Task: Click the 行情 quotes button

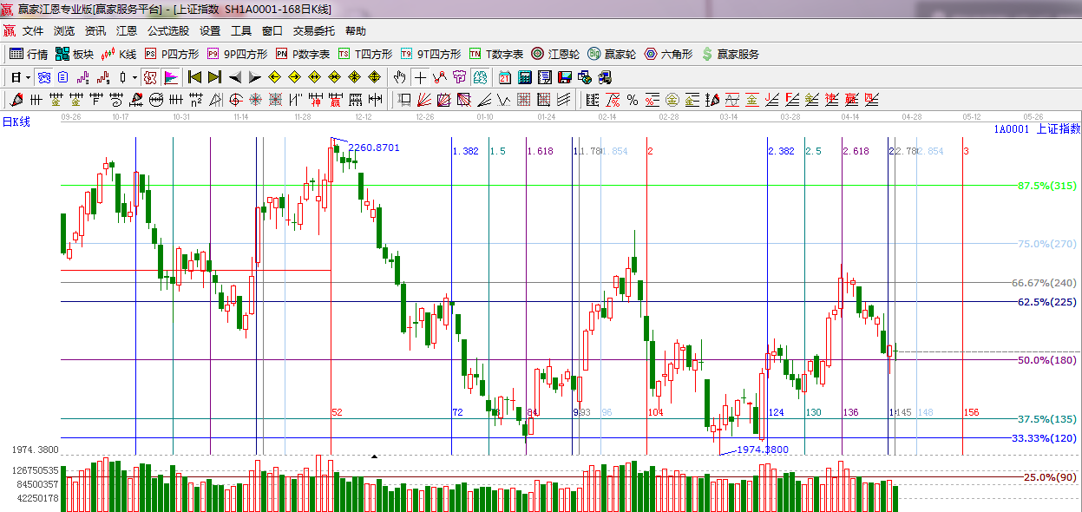Action: (x=29, y=54)
